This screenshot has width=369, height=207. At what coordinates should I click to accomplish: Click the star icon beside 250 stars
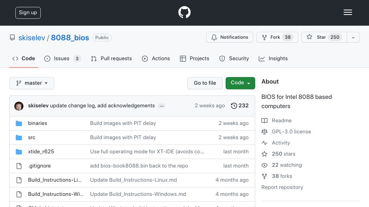click(264, 154)
